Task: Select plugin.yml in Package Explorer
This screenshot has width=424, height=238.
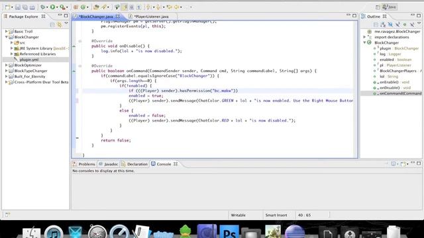Action: (29, 59)
